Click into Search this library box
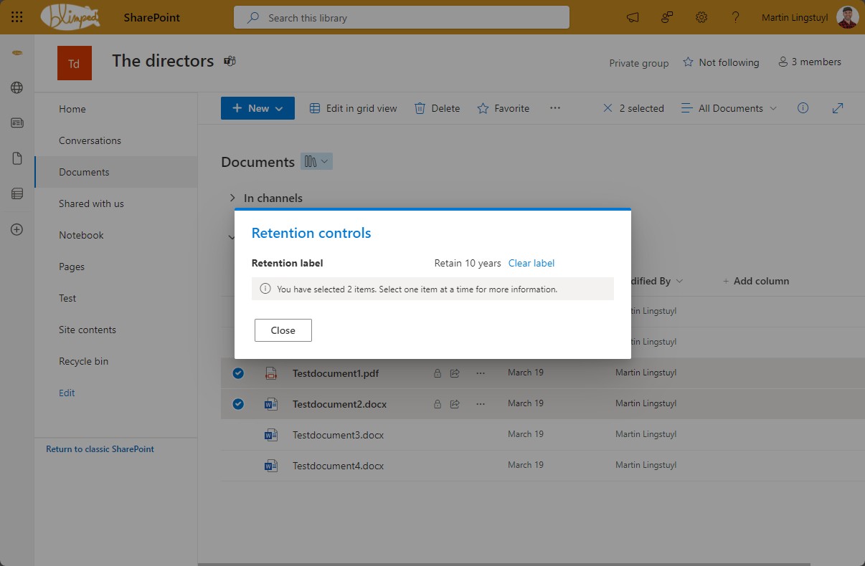Viewport: 865px width, 566px height. click(x=402, y=18)
